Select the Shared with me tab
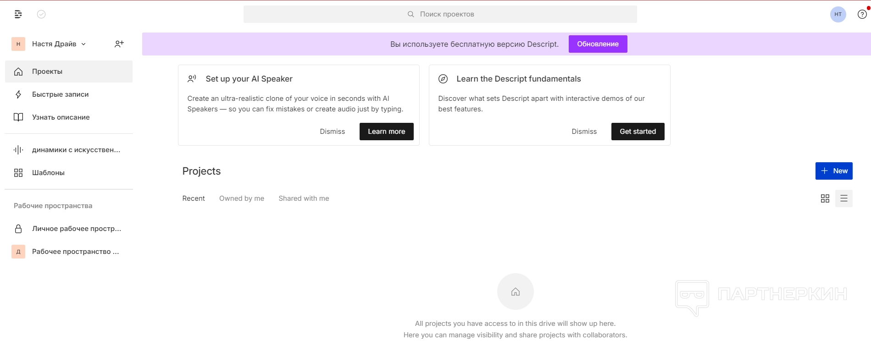The height and width of the screenshot is (341, 871). click(304, 198)
